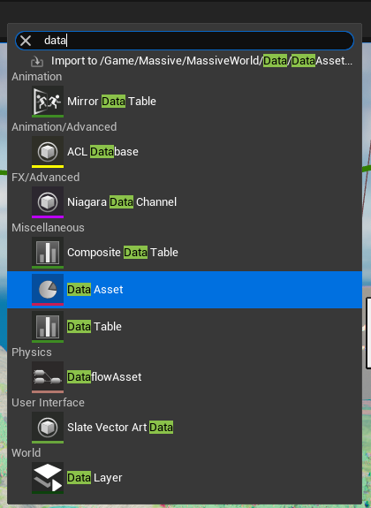
Task: Click the import icon beside the Import entry
Action: 37,61
